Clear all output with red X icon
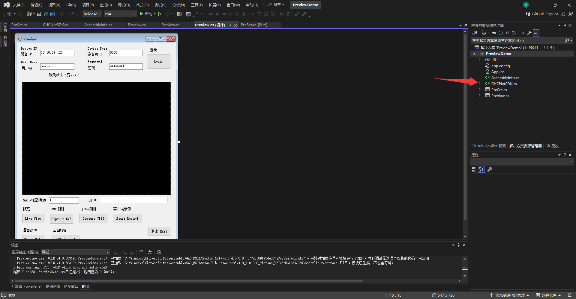This screenshot has width=576, height=299. pyautogui.click(x=141, y=252)
